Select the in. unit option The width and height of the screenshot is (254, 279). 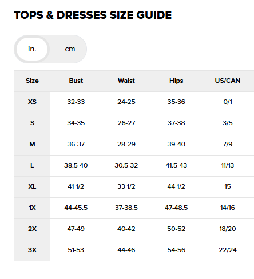[x=32, y=49]
